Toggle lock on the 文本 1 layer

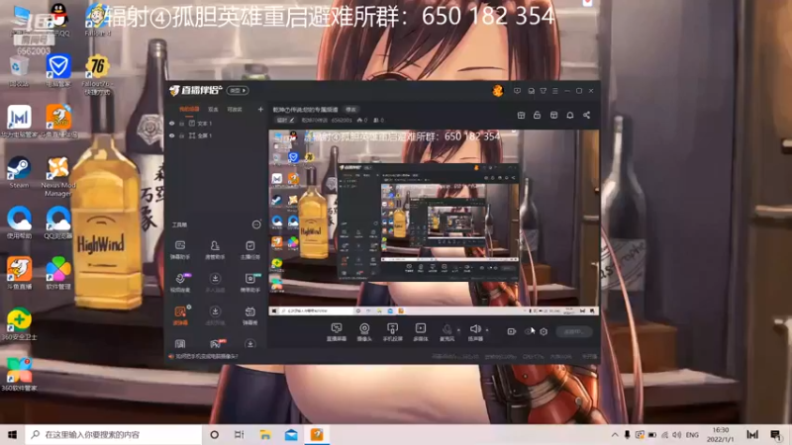pos(181,123)
